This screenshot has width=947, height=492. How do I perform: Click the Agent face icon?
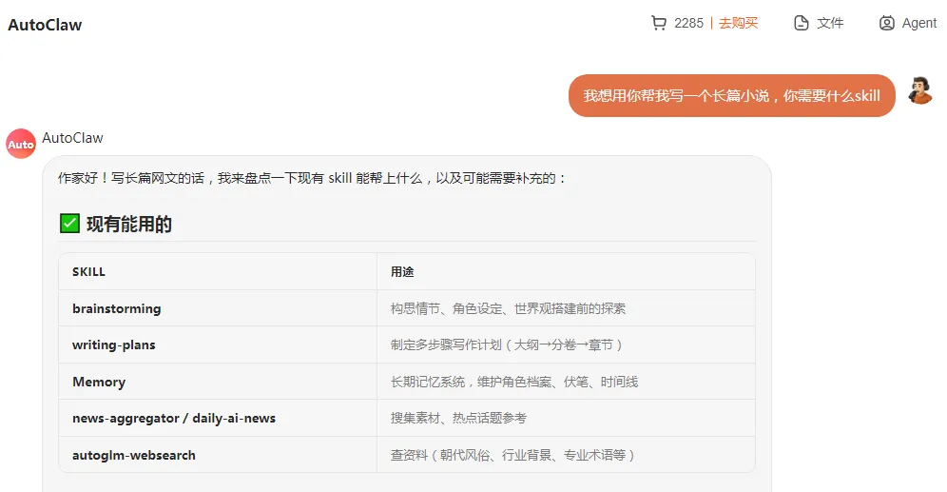(x=886, y=23)
